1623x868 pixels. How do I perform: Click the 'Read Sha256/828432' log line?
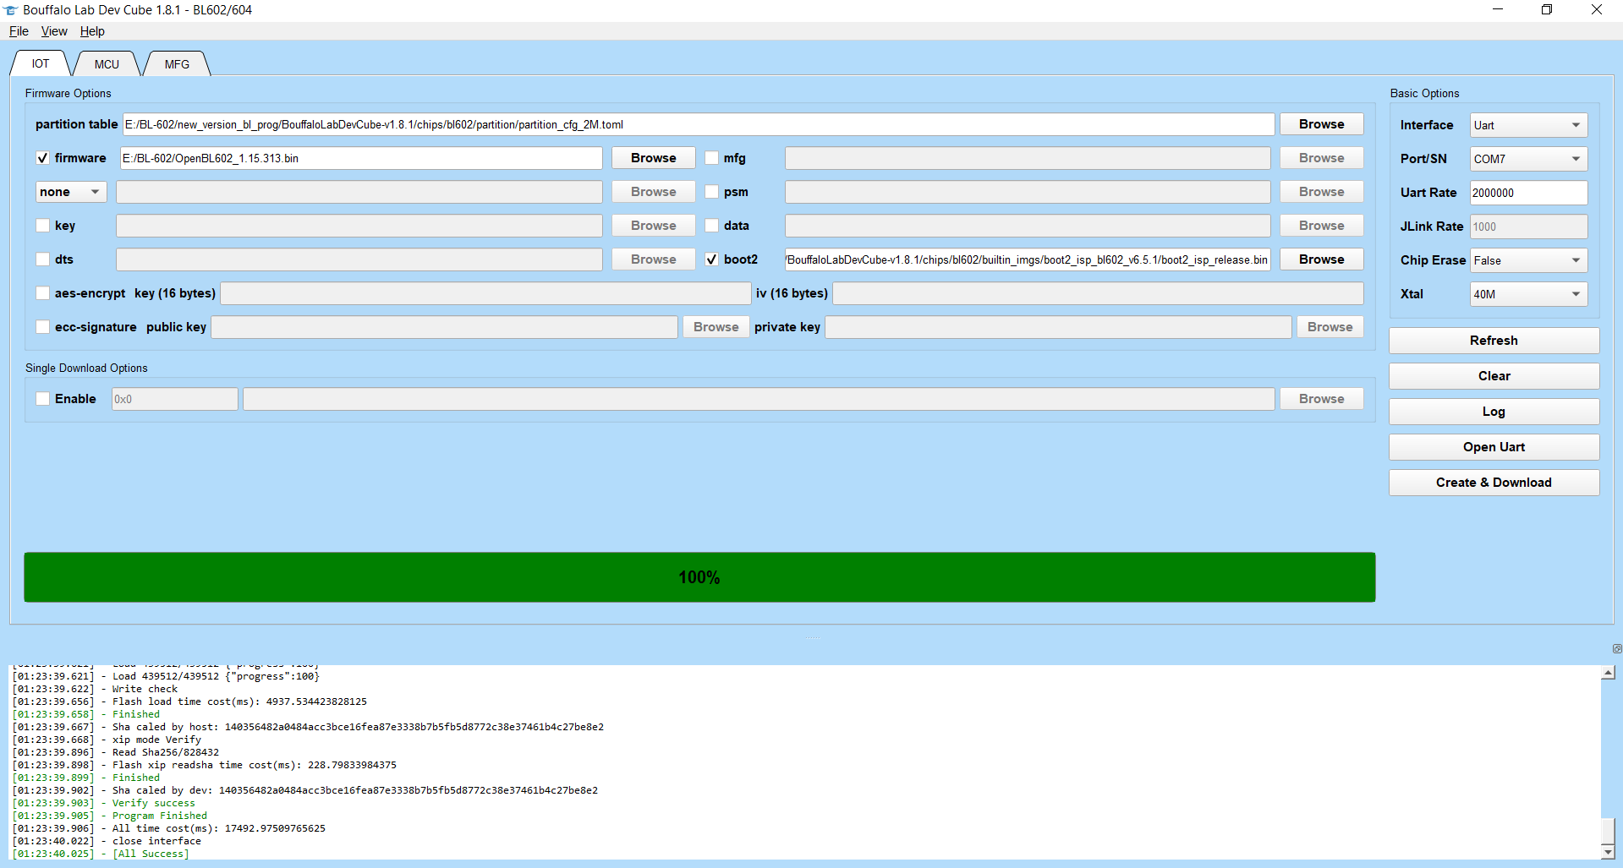pyautogui.click(x=116, y=752)
